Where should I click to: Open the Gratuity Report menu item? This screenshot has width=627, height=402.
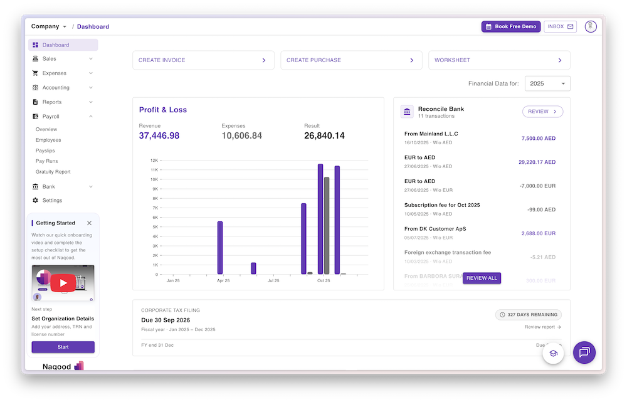coord(53,172)
